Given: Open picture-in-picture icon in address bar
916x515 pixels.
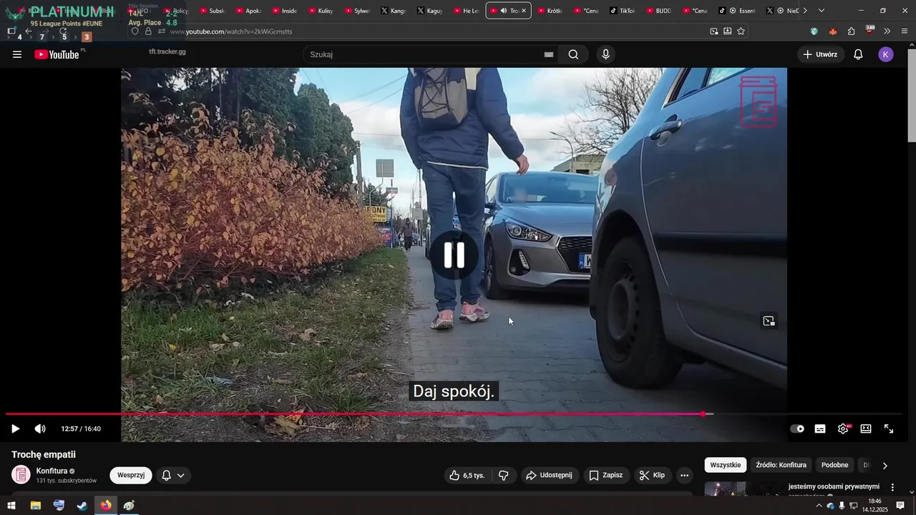Looking at the screenshot, I should [714, 31].
